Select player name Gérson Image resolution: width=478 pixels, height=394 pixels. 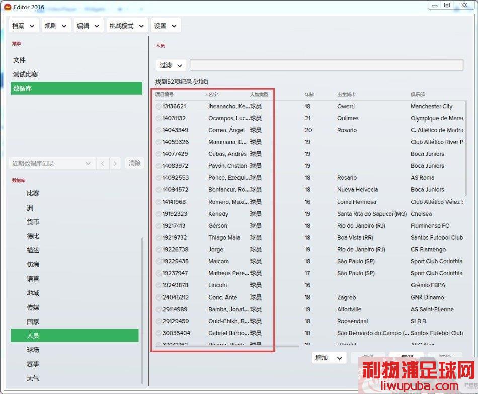218,226
